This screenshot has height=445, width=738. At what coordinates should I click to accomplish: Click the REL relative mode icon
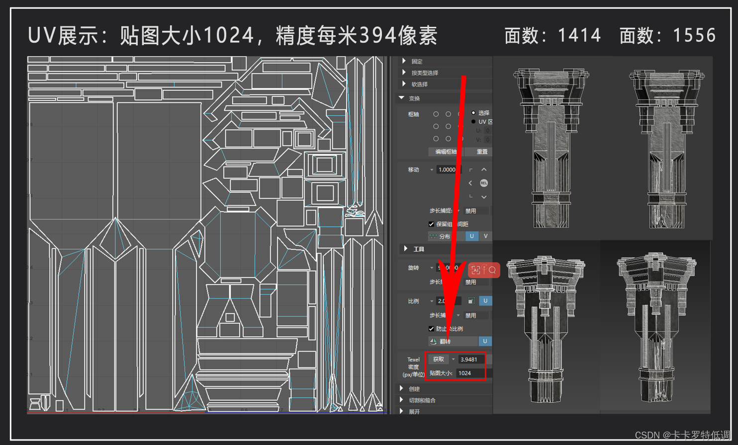point(484,183)
